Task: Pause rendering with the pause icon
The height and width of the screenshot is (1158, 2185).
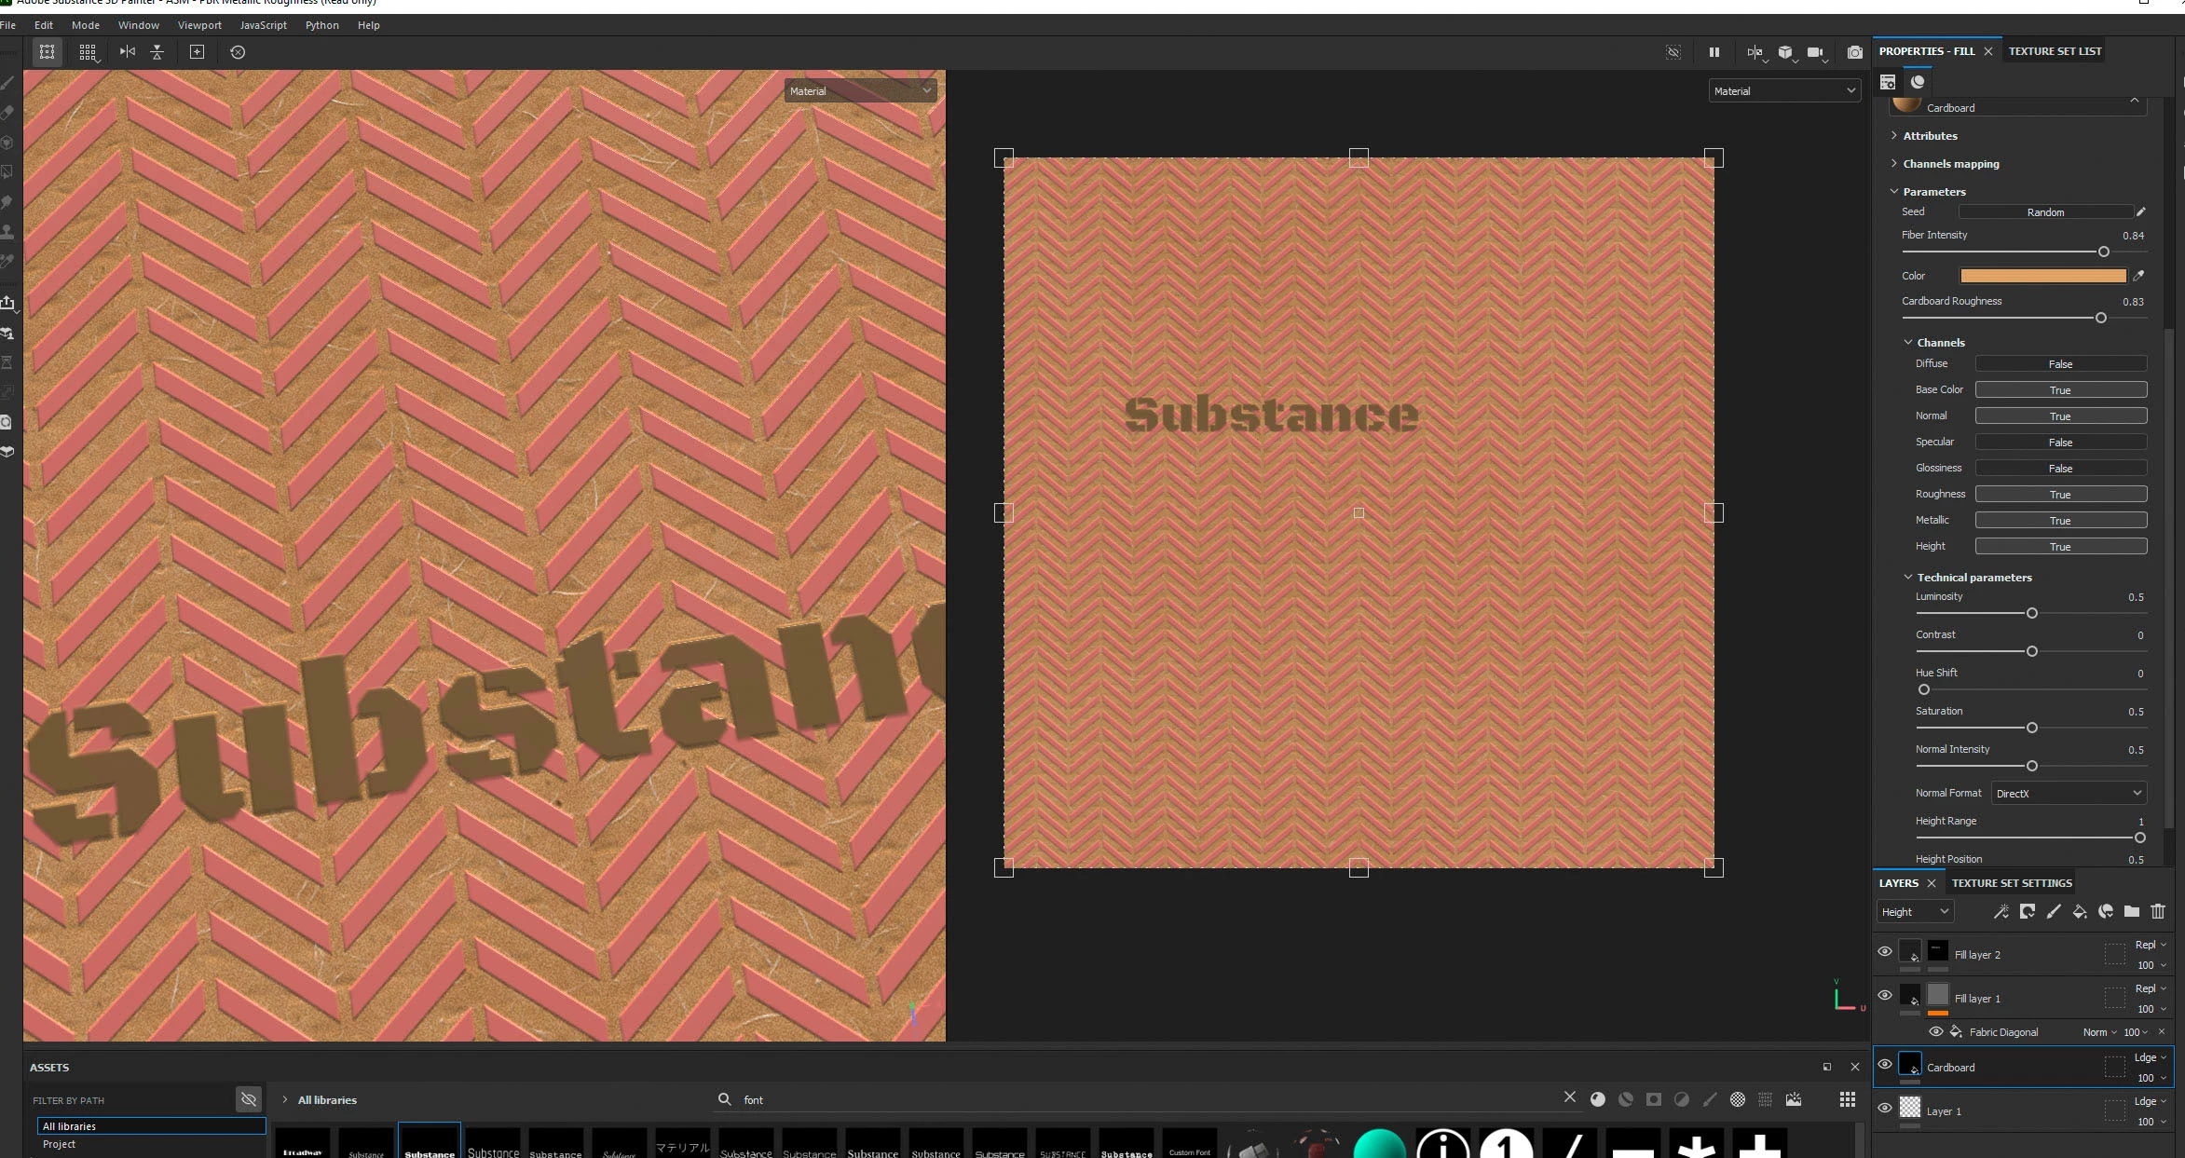Action: point(1714,52)
